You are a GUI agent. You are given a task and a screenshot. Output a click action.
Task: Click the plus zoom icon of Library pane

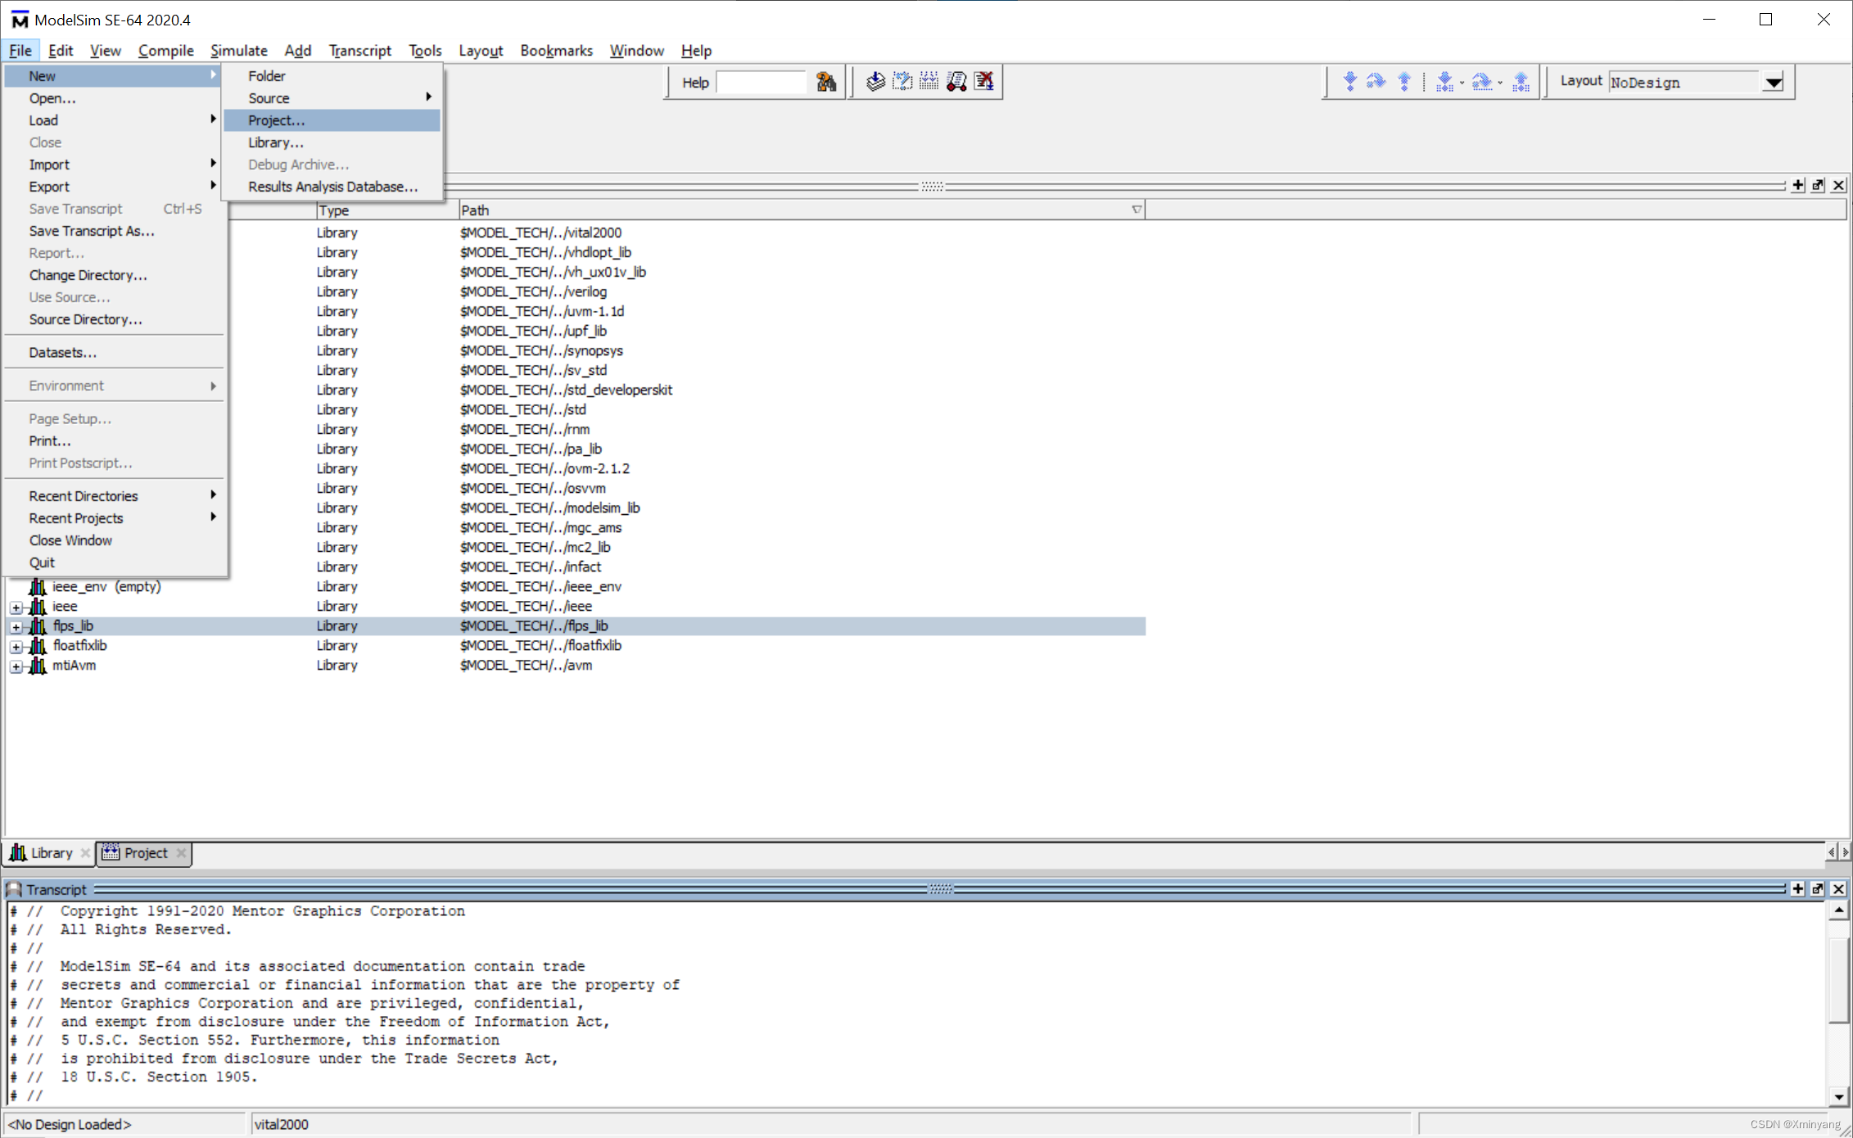(1798, 186)
